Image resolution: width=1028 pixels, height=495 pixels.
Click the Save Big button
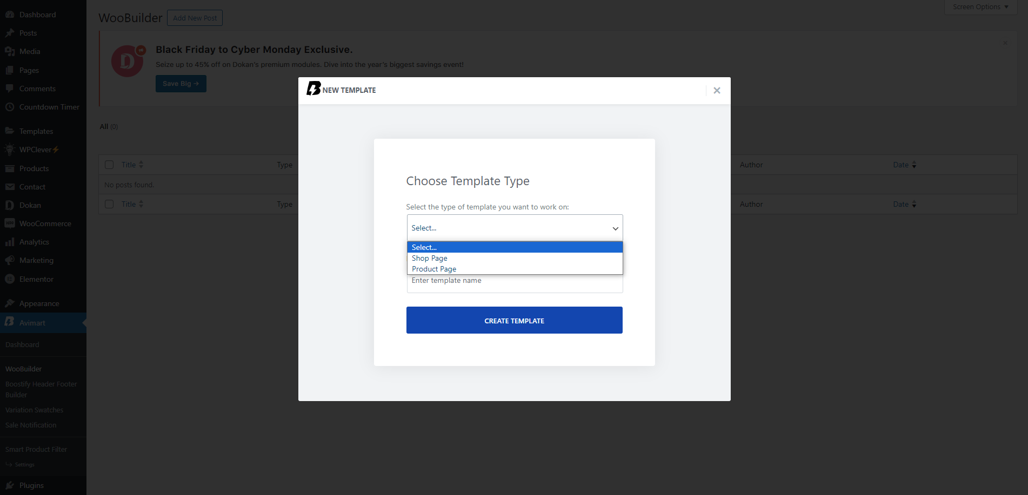pyautogui.click(x=181, y=84)
